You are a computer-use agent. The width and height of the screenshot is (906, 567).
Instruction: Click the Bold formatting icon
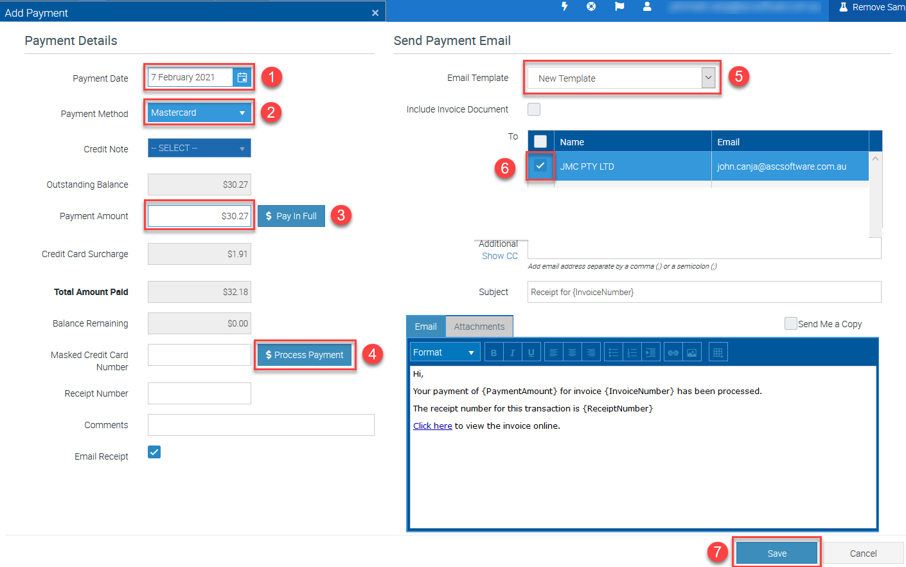click(493, 353)
